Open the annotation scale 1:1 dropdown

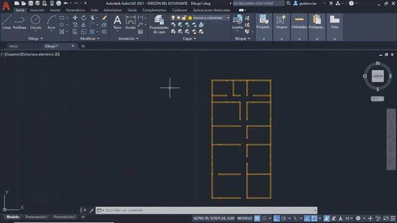[349, 218]
